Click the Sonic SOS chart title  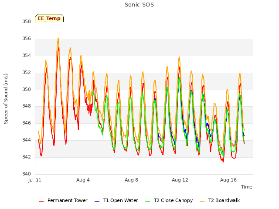pos(139,5)
